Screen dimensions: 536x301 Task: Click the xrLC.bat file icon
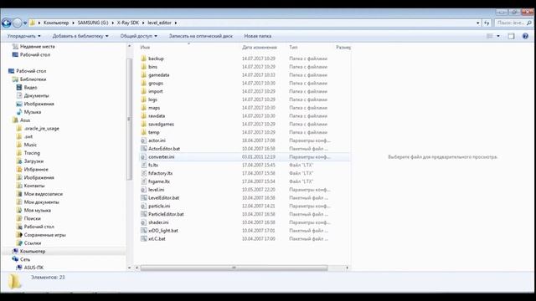coord(143,239)
